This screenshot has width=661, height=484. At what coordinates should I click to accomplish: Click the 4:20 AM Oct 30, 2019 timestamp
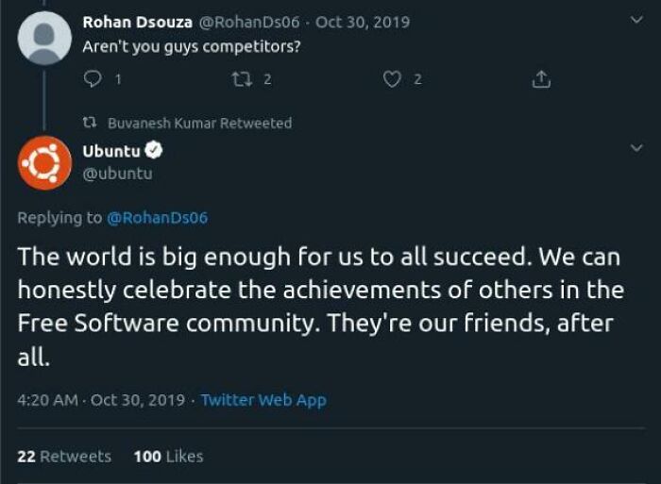(99, 400)
